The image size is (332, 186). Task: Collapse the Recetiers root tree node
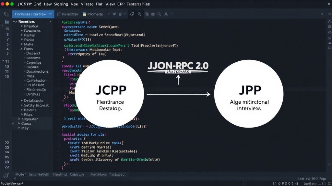pyautogui.click(x=15, y=22)
